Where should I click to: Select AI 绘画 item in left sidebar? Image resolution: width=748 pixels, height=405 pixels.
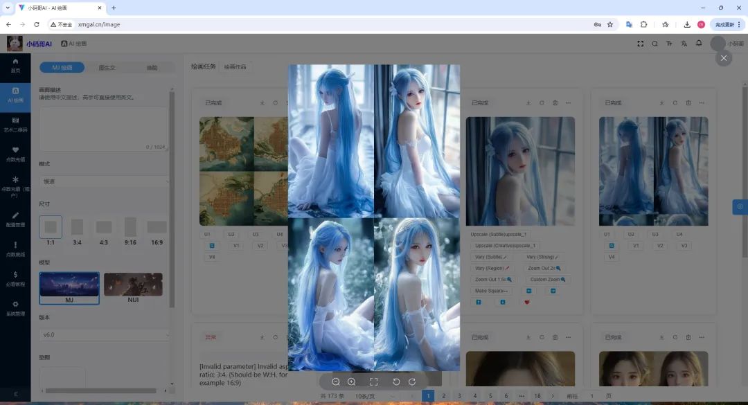click(x=15, y=95)
